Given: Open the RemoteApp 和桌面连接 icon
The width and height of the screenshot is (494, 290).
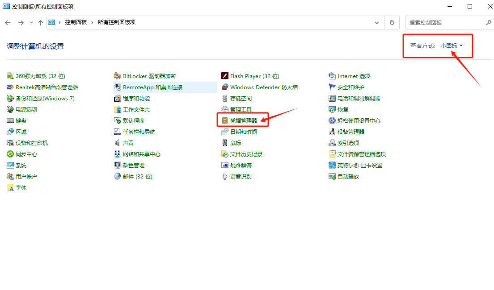Looking at the screenshot, I should 117,87.
